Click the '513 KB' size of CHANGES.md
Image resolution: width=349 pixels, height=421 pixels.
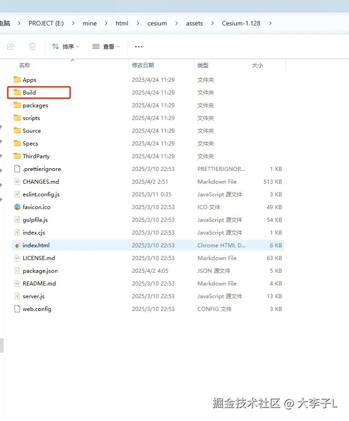(x=273, y=181)
